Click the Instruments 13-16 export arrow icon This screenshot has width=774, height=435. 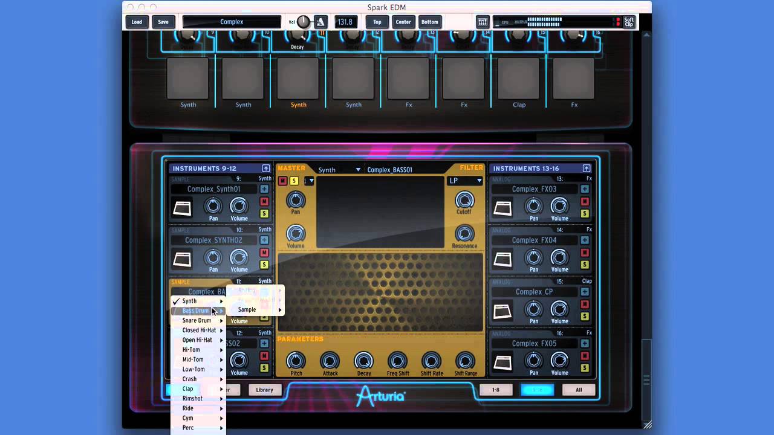pos(586,169)
